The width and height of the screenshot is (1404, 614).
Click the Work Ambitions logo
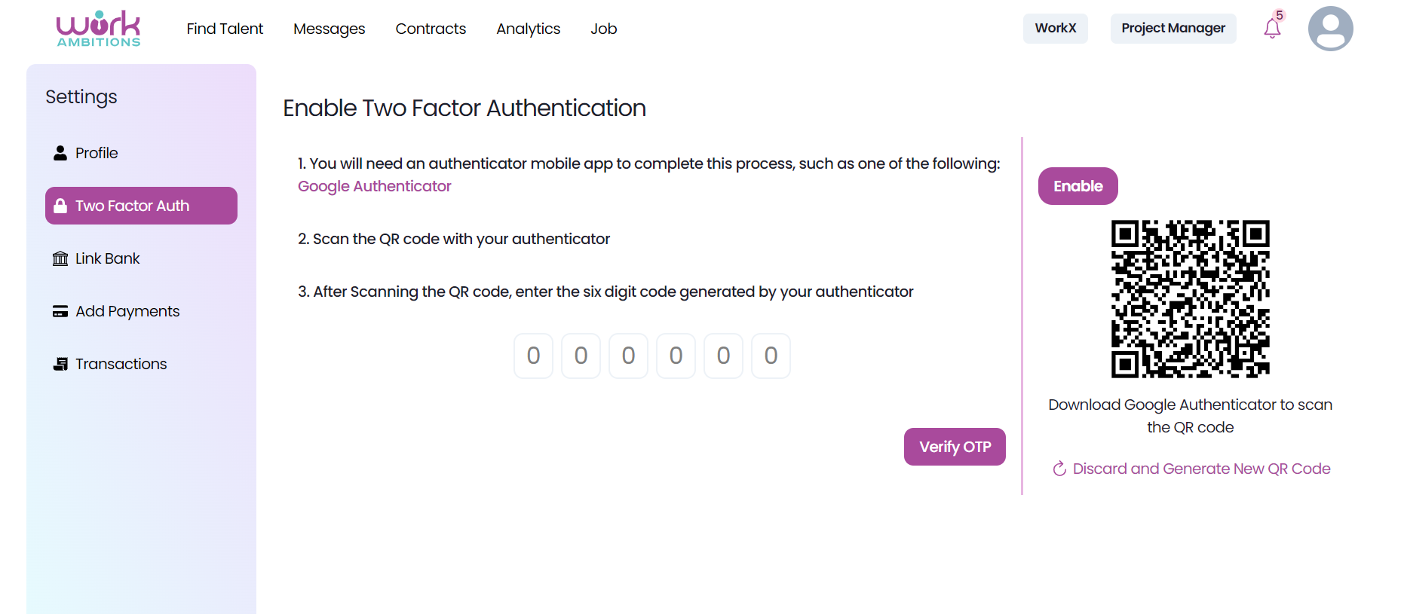99,29
